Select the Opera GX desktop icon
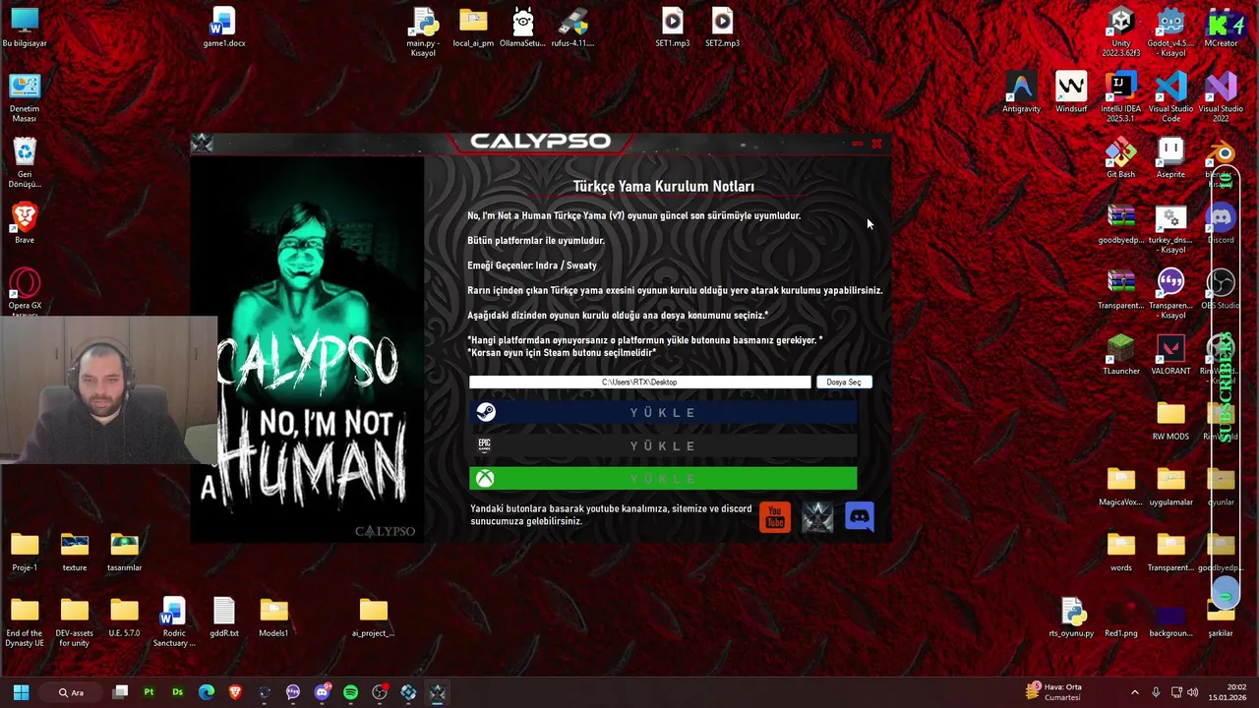 tap(25, 292)
